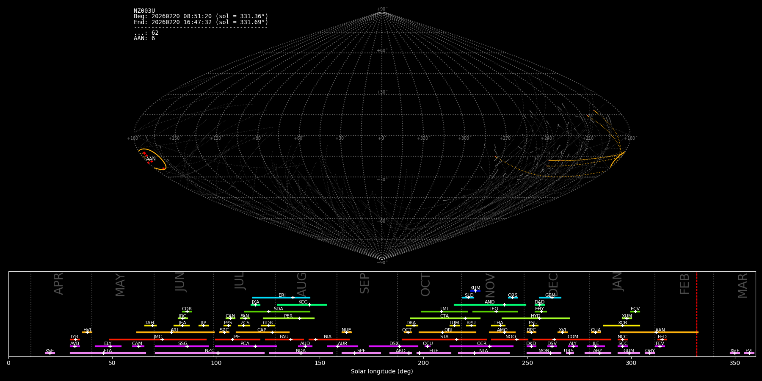Click the NZ003U station title text

tap(144, 11)
